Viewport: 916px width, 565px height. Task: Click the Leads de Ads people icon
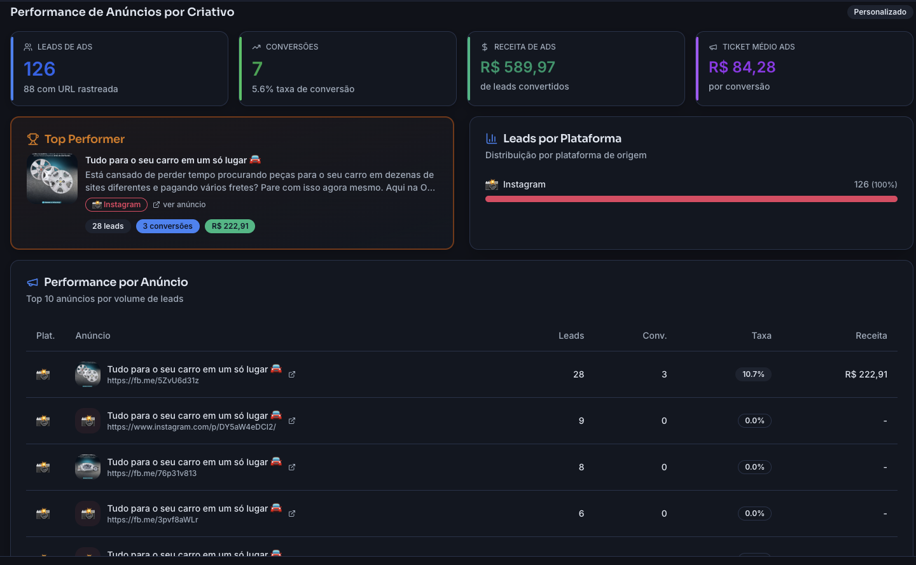28,47
